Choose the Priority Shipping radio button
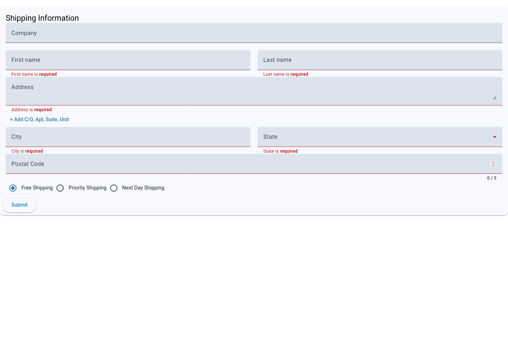This screenshot has width=508, height=344. click(x=60, y=188)
